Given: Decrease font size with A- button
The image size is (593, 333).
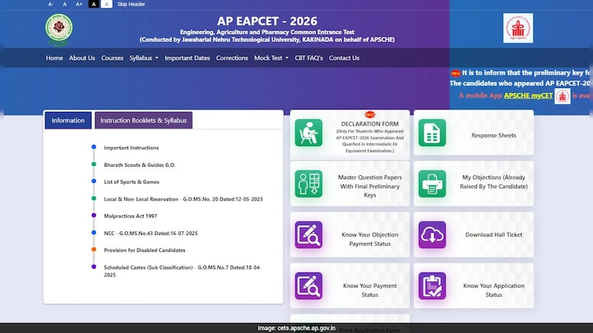Looking at the screenshot, I should pyautogui.click(x=51, y=4).
